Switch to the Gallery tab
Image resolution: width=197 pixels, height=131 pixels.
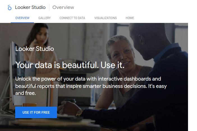[44, 18]
